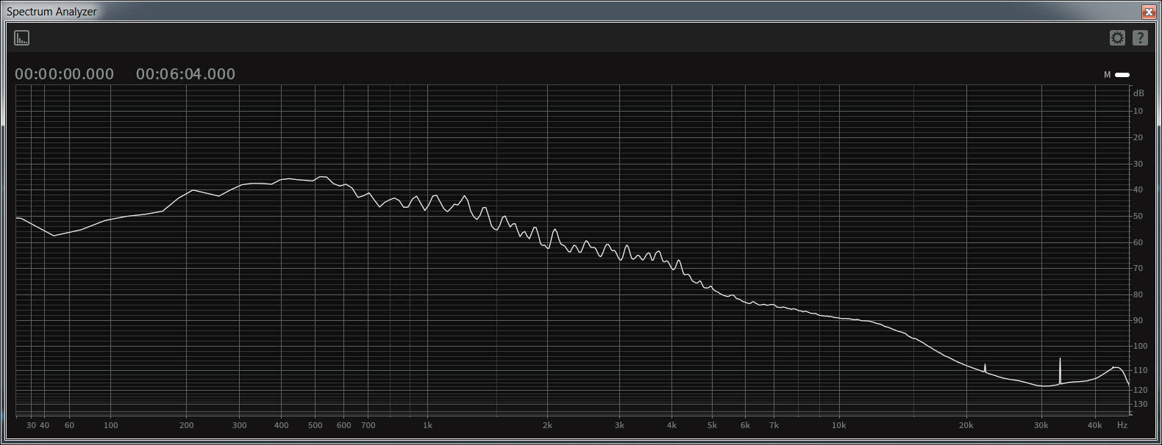
Task: Open the settings gear icon
Action: tap(1117, 37)
